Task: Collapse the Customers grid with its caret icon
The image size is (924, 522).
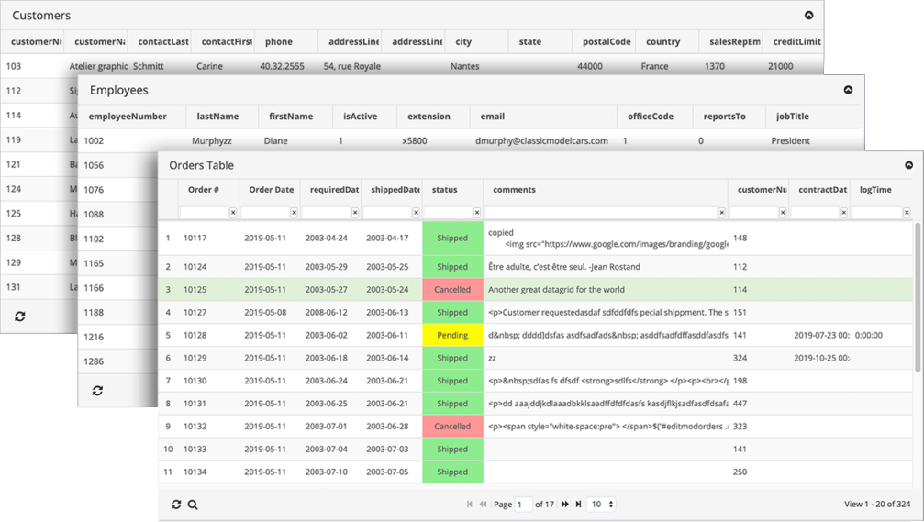Action: coord(809,16)
